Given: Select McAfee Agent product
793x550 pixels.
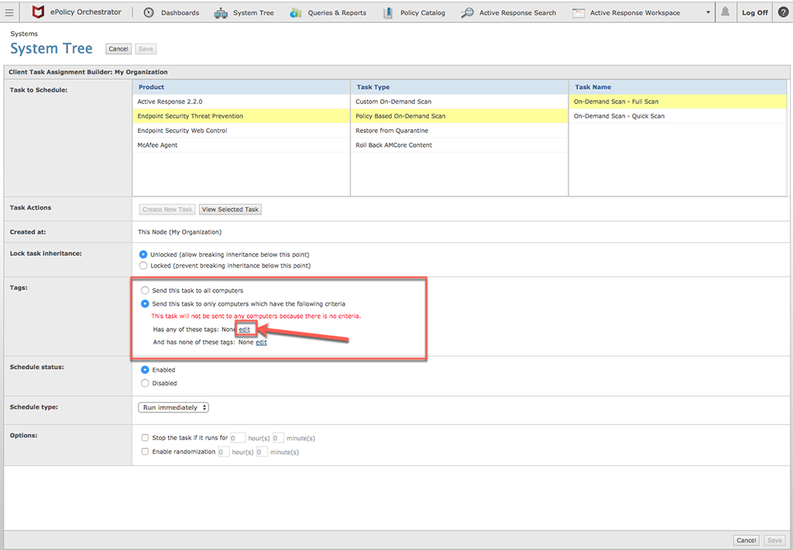Looking at the screenshot, I should pos(242,145).
